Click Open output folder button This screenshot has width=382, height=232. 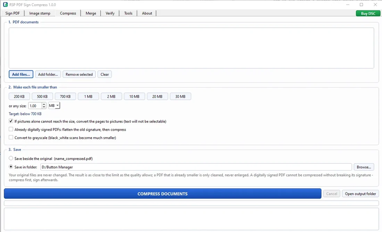360,194
